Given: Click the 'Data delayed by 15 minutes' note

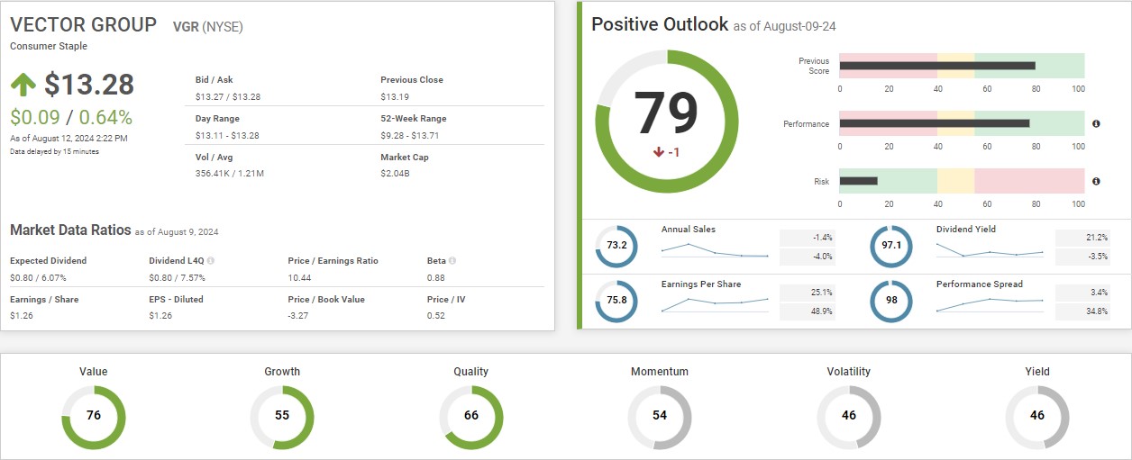Looking at the screenshot, I should pos(55,151).
